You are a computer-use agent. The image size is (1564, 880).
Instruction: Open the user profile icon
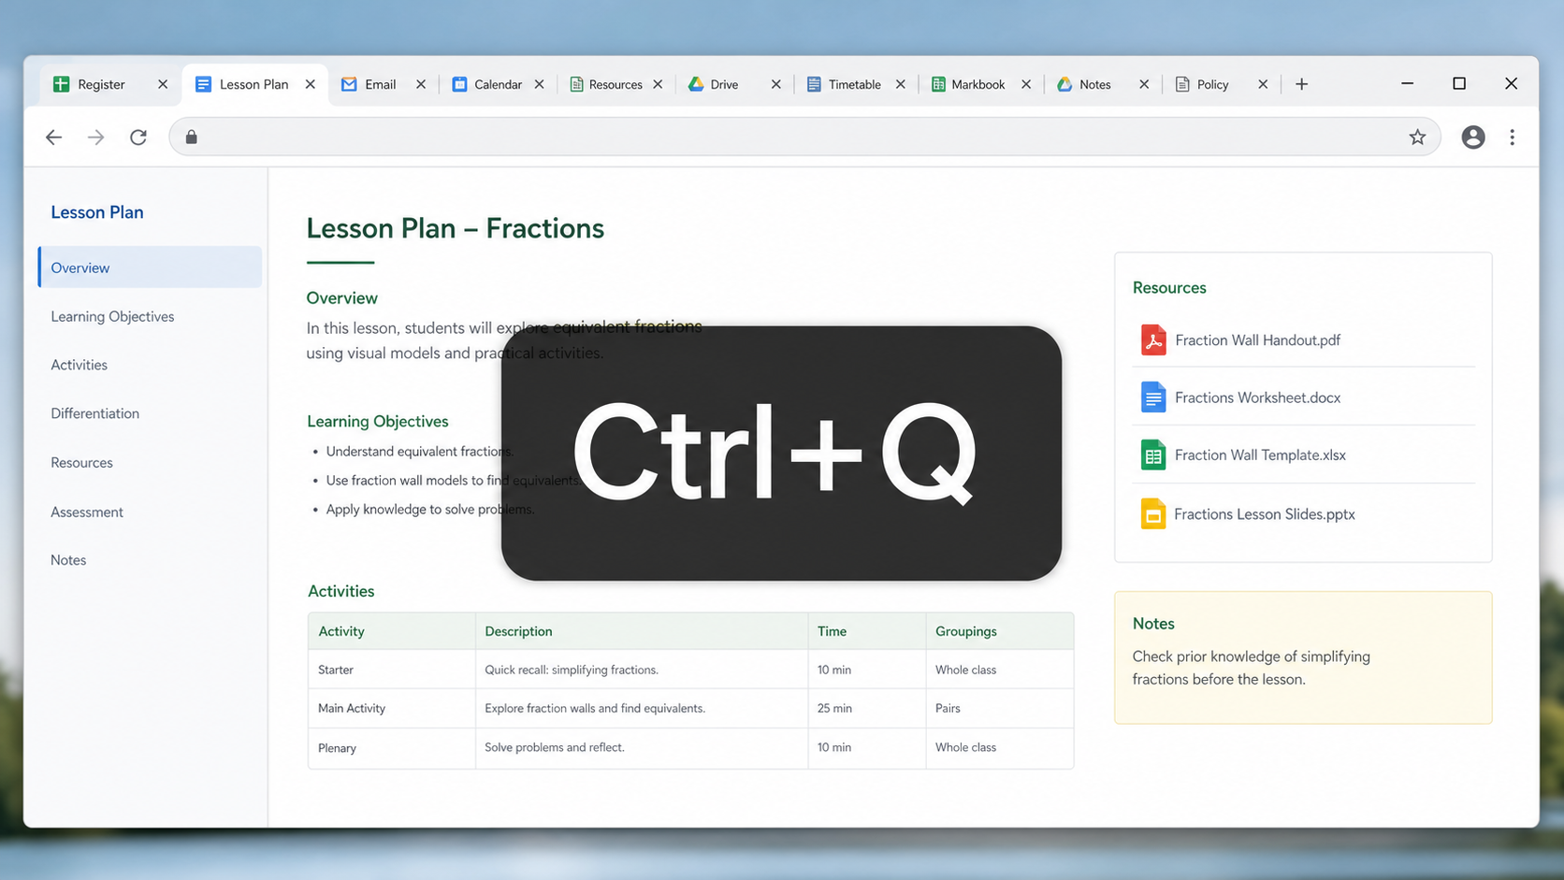click(1472, 137)
